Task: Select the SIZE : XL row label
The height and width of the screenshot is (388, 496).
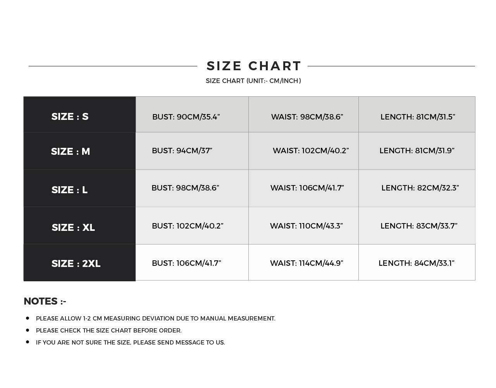Action: pyautogui.click(x=73, y=227)
